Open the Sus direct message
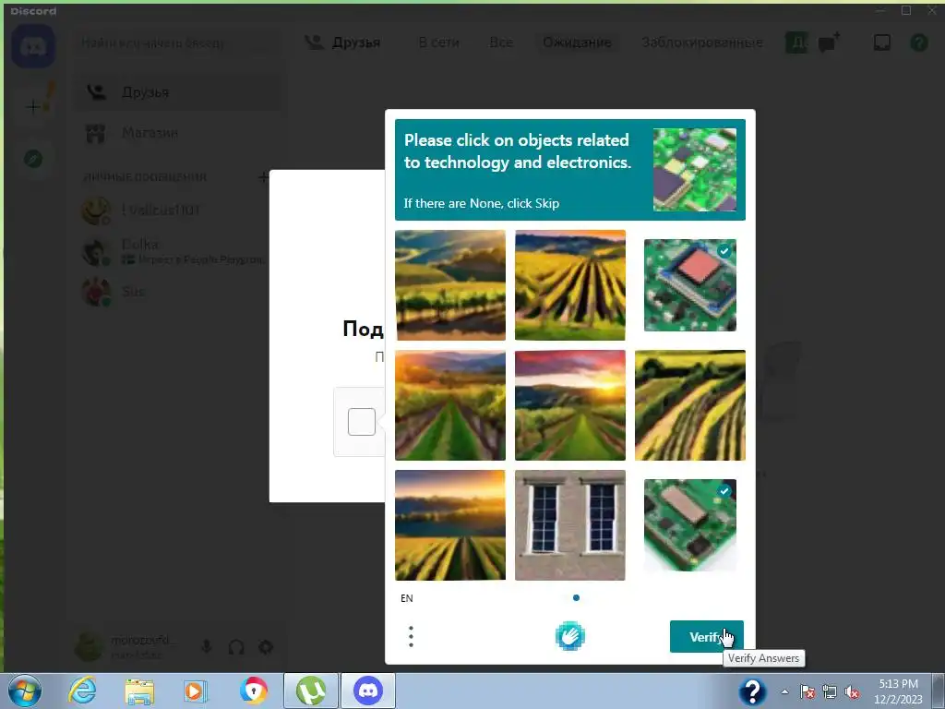This screenshot has width=945, height=709. pos(178,293)
